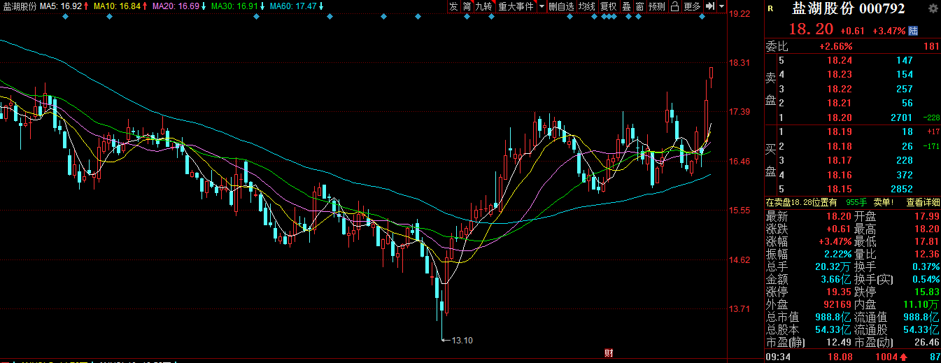The image size is (941, 363).
Task: Click the 叠 overlay button
Action: point(626,6)
